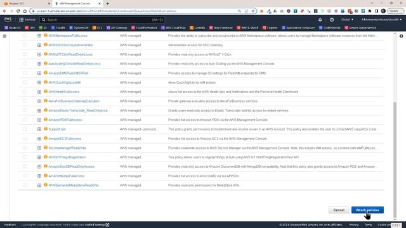This screenshot has width=406, height=228.
Task: Reload the browser page
Action: pos(18,11)
